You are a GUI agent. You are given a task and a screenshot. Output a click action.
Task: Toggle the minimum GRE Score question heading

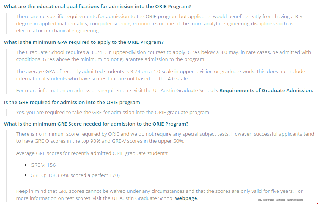coord(96,124)
